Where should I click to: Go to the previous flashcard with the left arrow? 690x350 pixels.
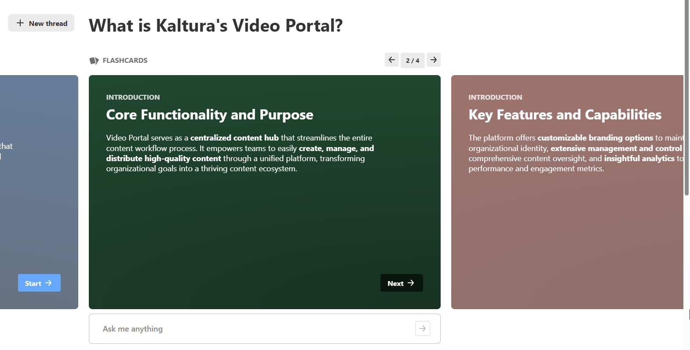(392, 60)
